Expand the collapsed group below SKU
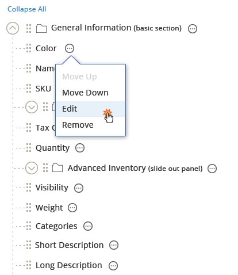 (x=32, y=107)
